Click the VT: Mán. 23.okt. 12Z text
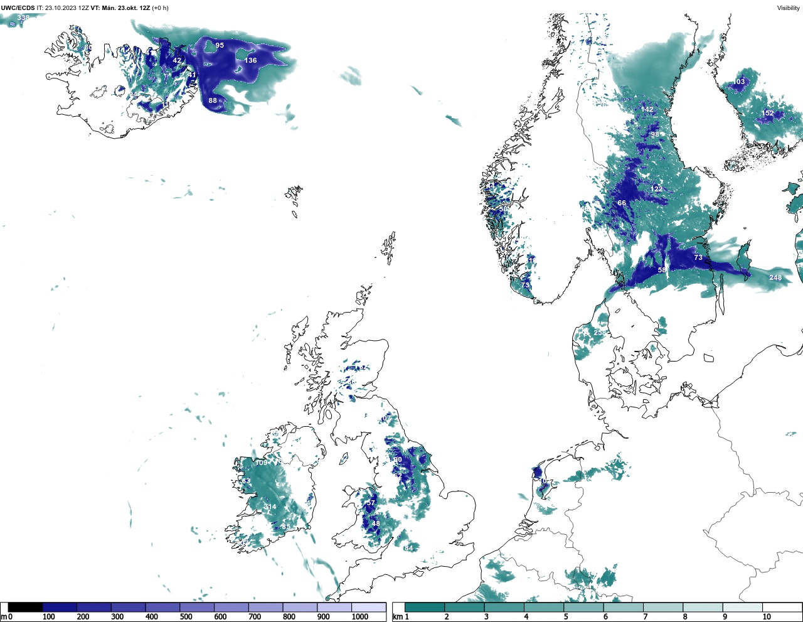 click(119, 8)
